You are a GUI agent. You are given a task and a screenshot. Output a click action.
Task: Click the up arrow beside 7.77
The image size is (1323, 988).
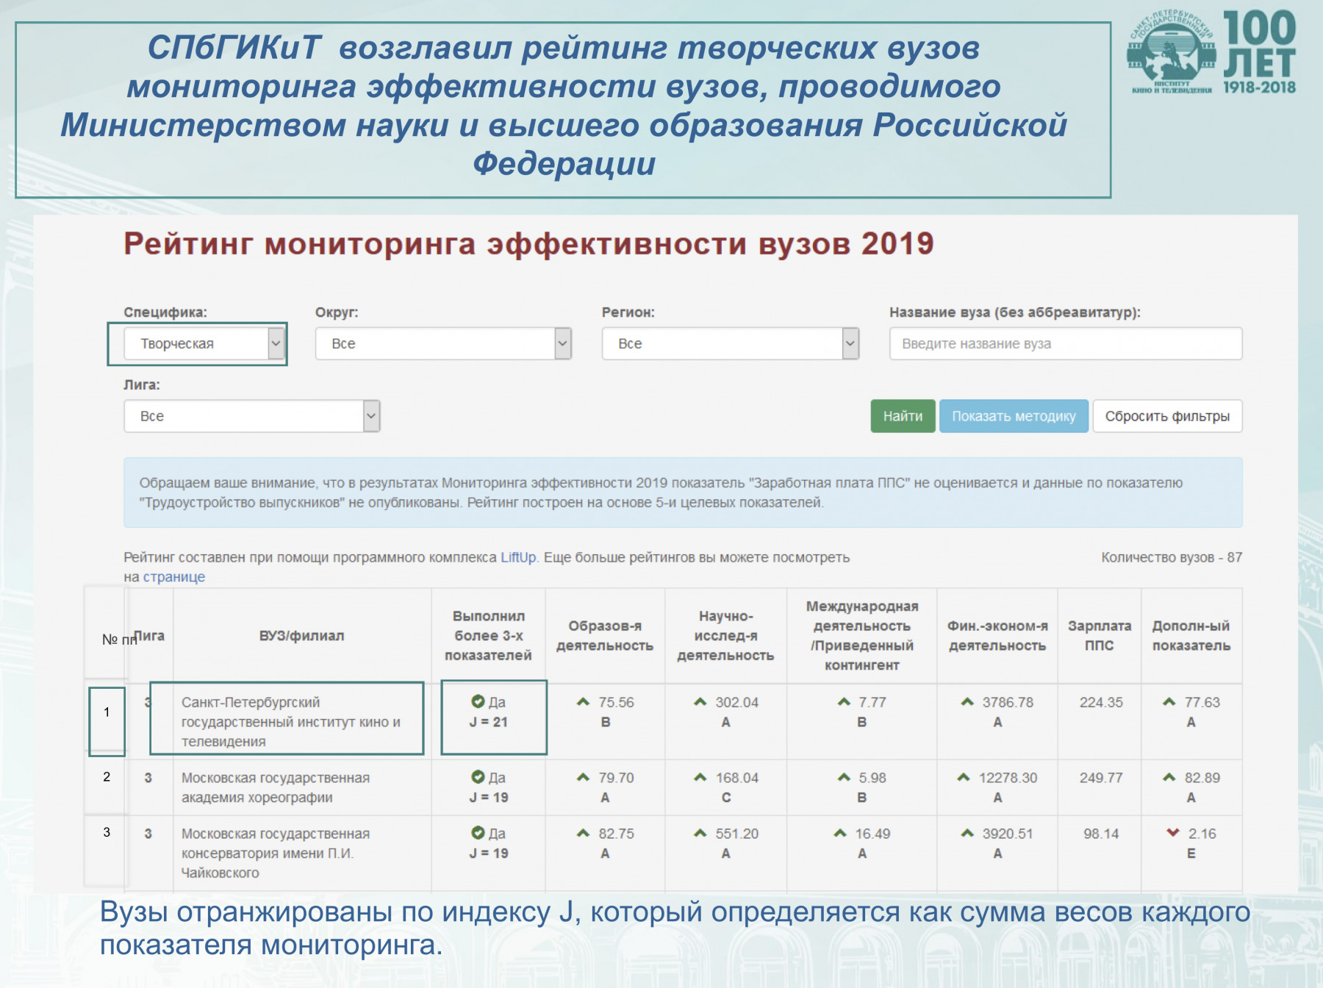[844, 702]
